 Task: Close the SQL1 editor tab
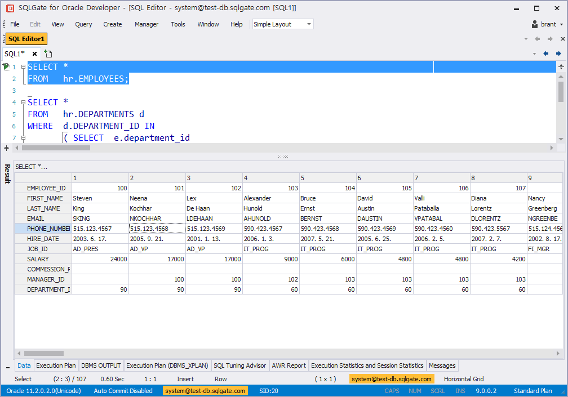point(35,53)
